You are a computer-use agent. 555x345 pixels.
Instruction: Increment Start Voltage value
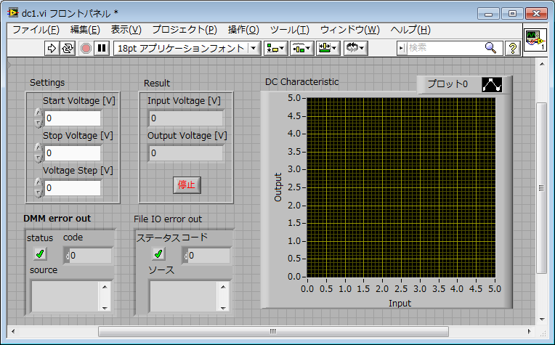39,113
